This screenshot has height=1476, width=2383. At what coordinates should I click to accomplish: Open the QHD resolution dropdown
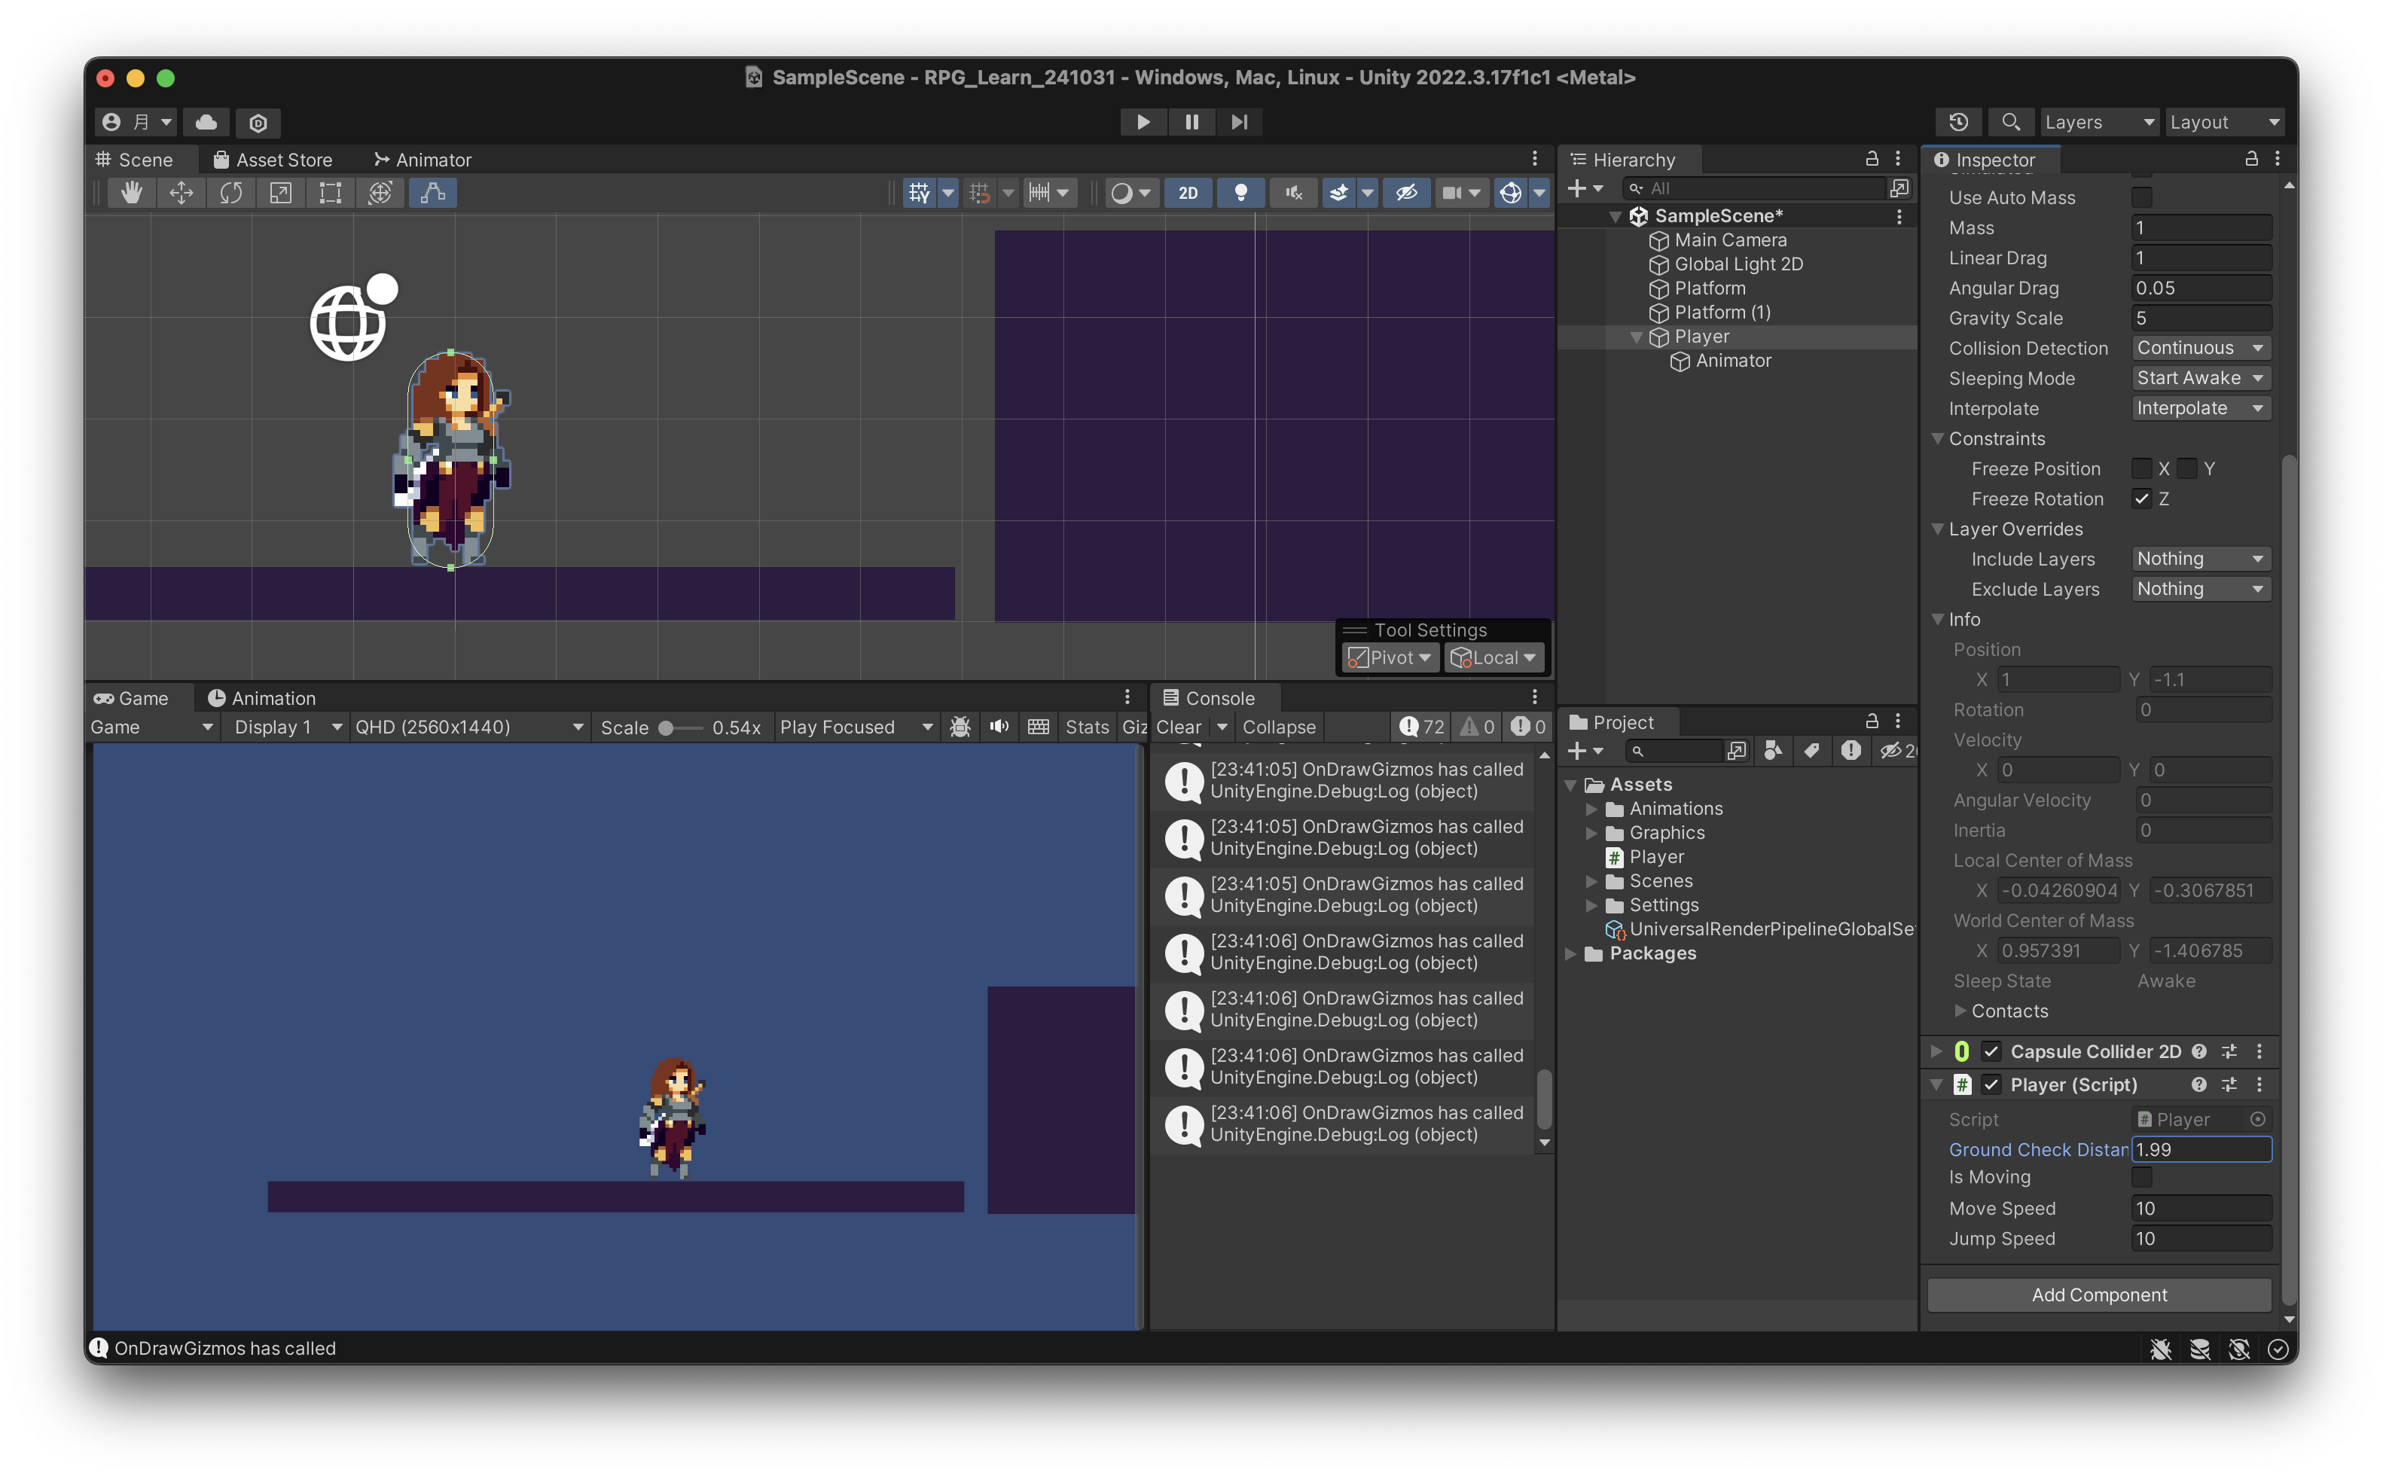468,726
